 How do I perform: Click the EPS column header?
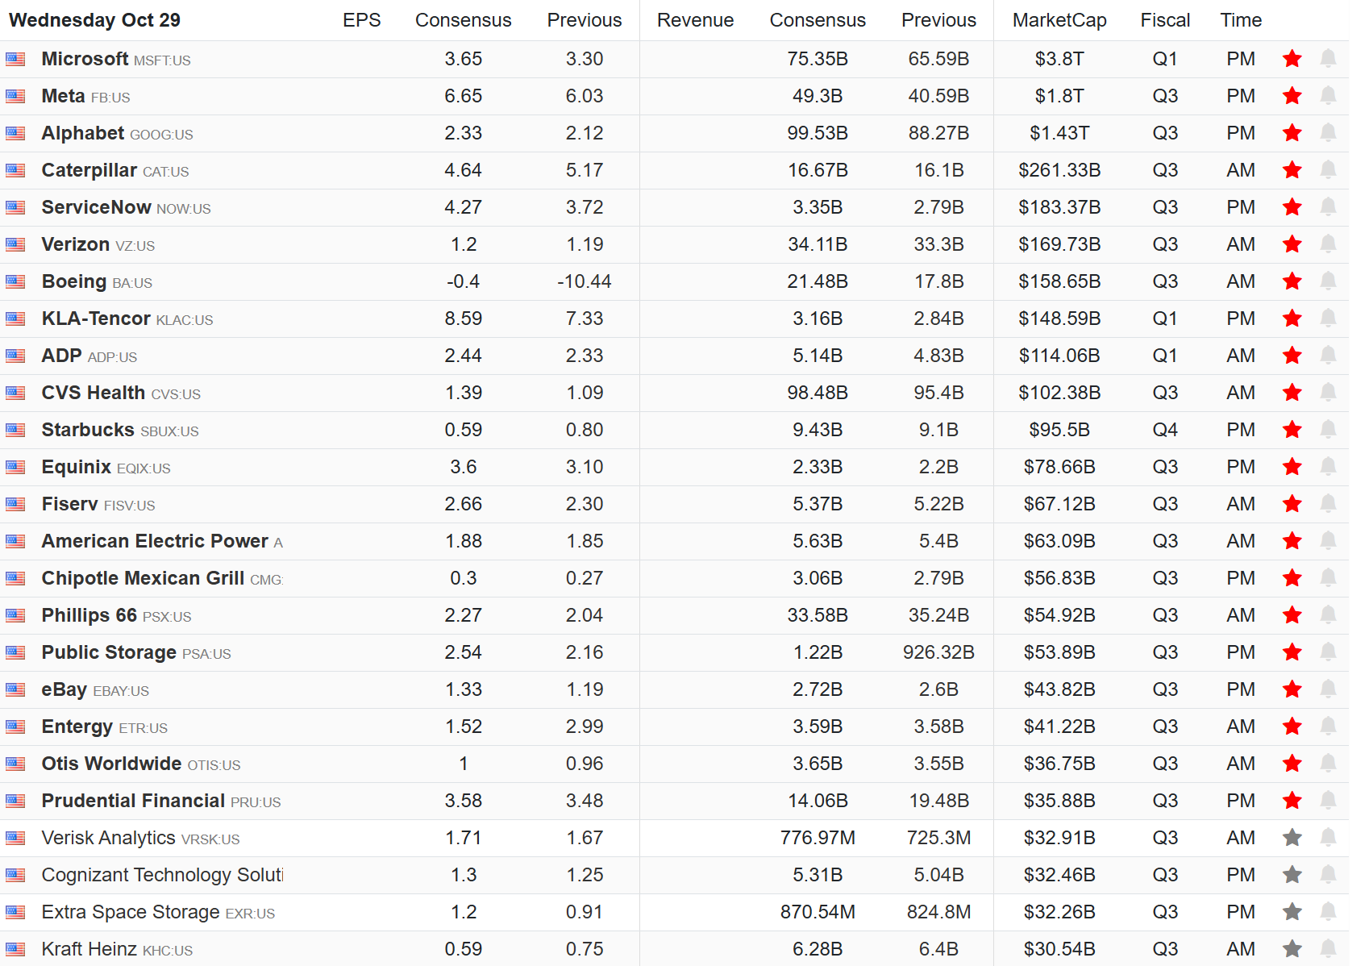click(x=361, y=20)
